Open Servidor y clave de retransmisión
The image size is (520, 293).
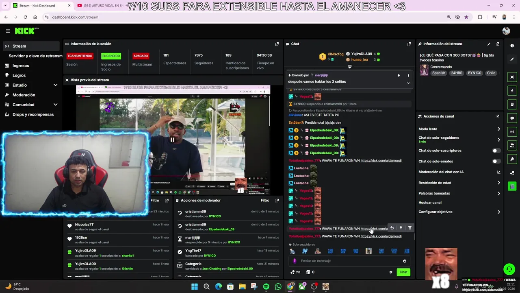(36, 56)
